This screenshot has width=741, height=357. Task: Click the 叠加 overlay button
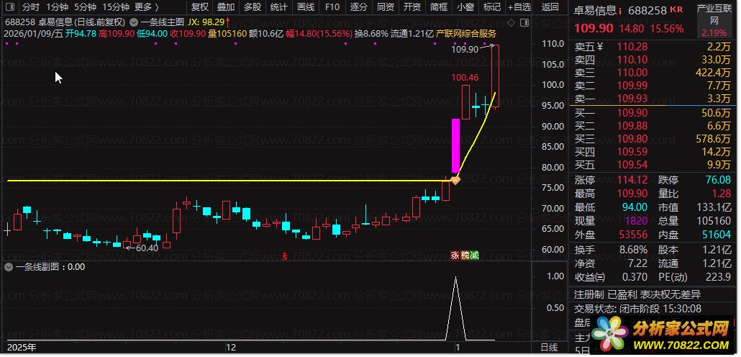click(226, 7)
